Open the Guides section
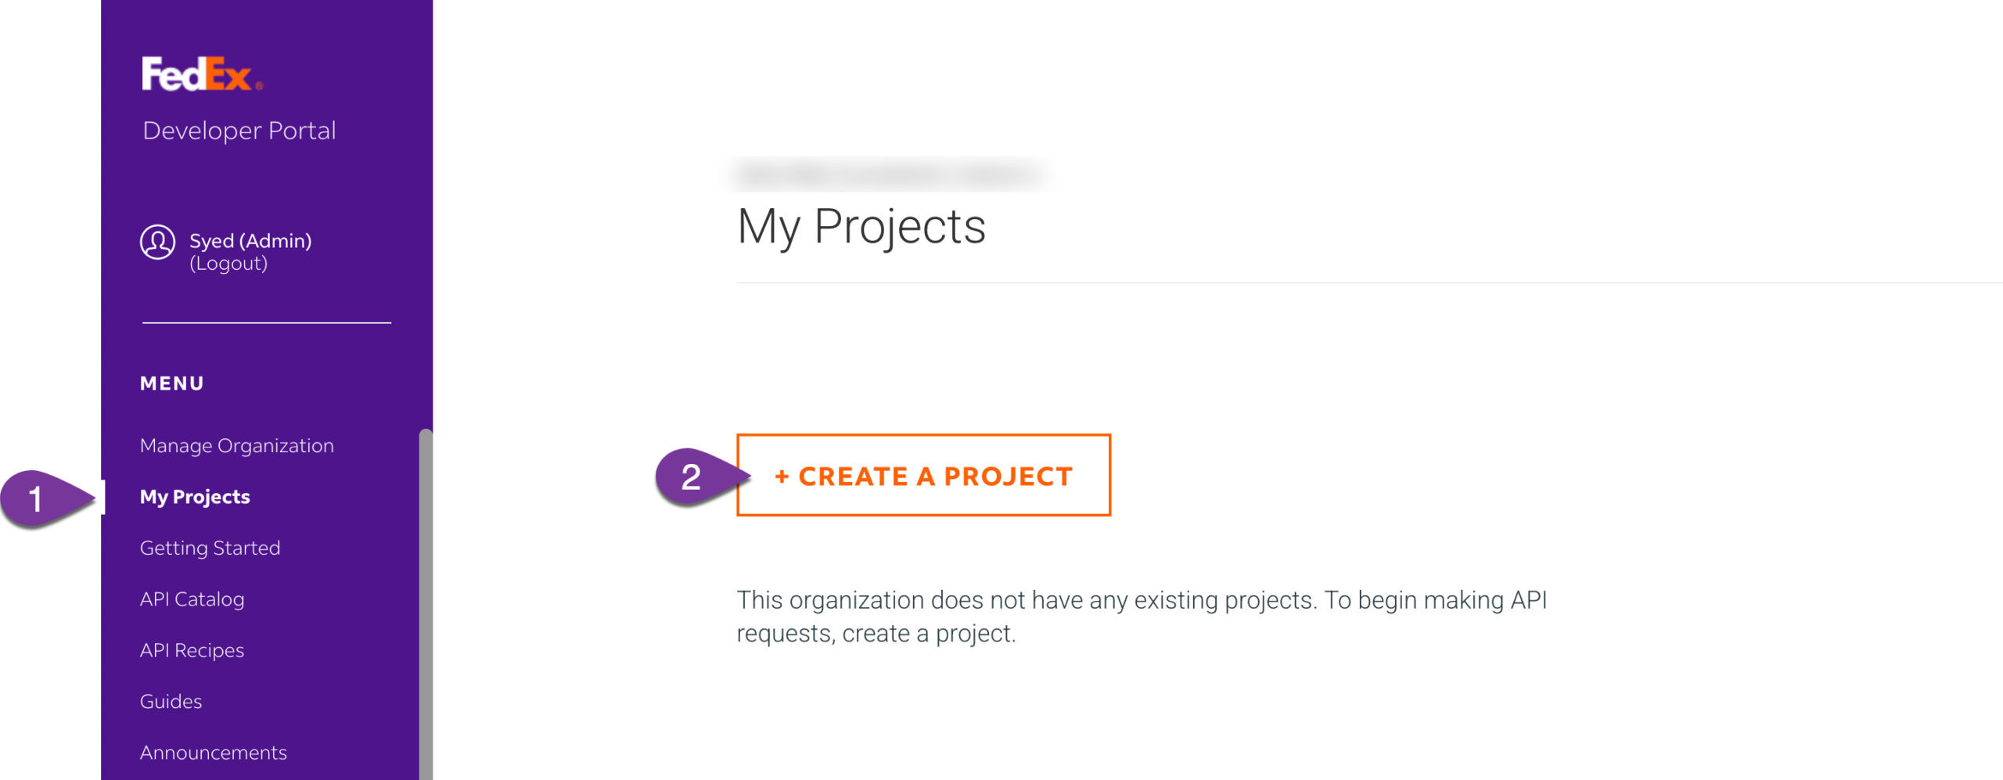The width and height of the screenshot is (2003, 780). pos(171,701)
